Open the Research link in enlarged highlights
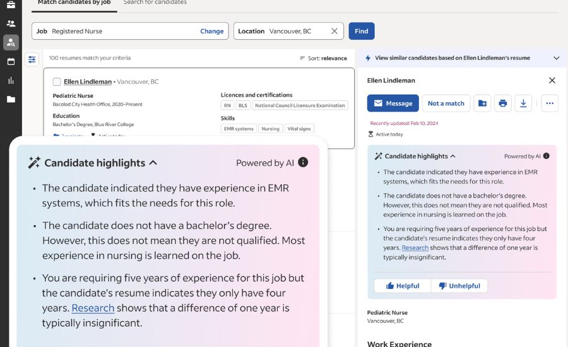Screen dimensions: 568x347 (93, 308)
